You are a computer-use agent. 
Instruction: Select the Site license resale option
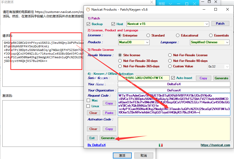click(x=120, y=55)
